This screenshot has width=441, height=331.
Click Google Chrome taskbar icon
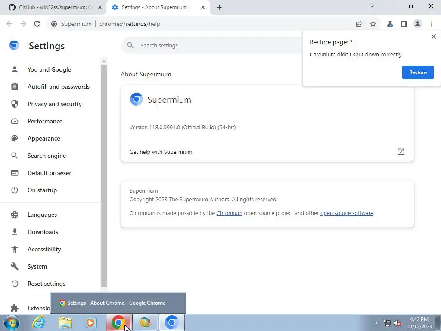click(x=118, y=322)
